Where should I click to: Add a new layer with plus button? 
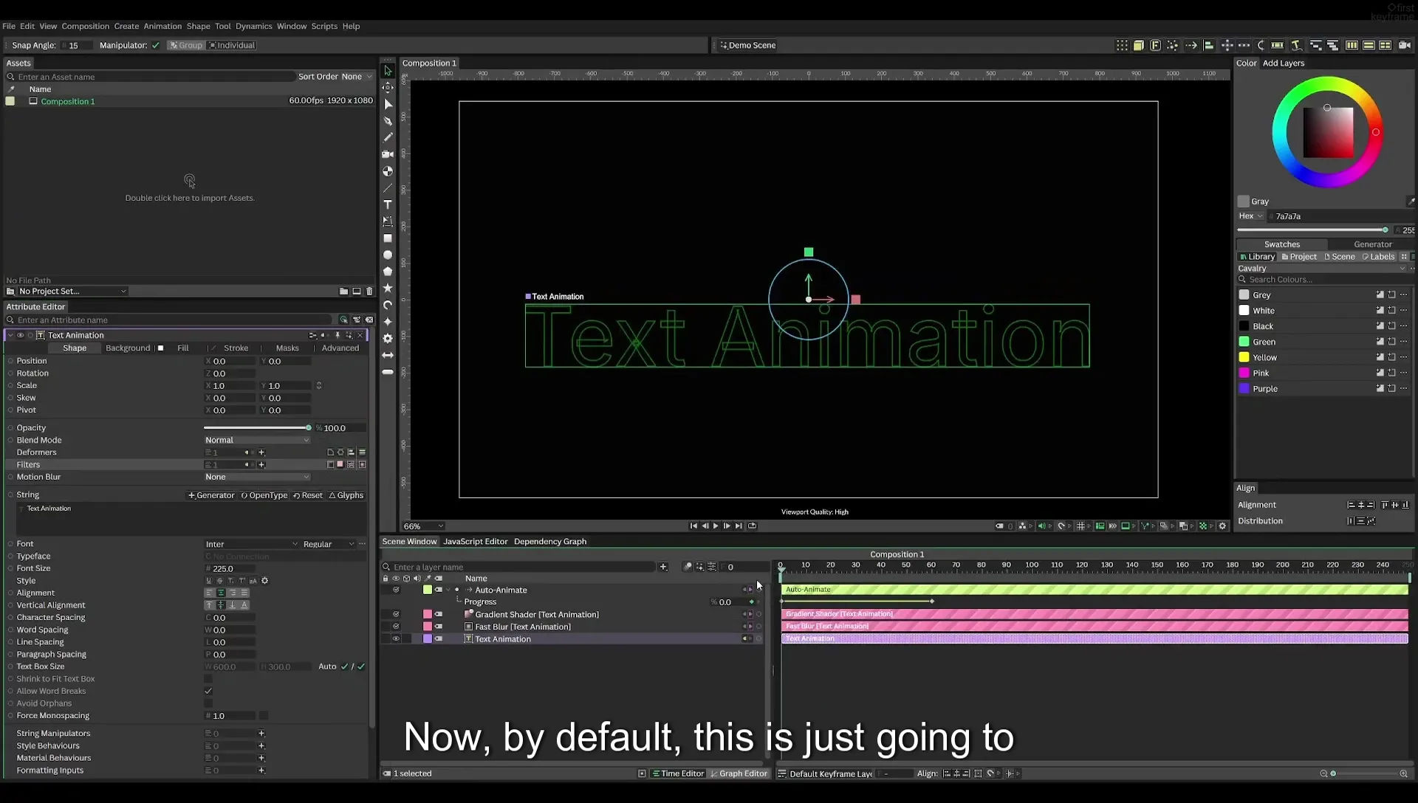(663, 567)
